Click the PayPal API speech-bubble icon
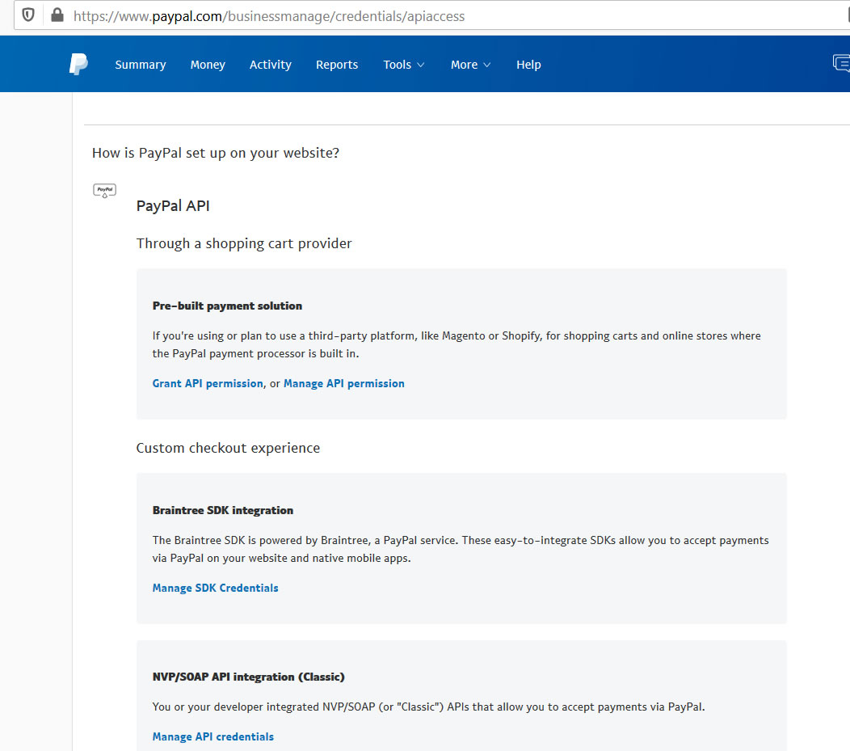850x751 pixels. pos(104,190)
